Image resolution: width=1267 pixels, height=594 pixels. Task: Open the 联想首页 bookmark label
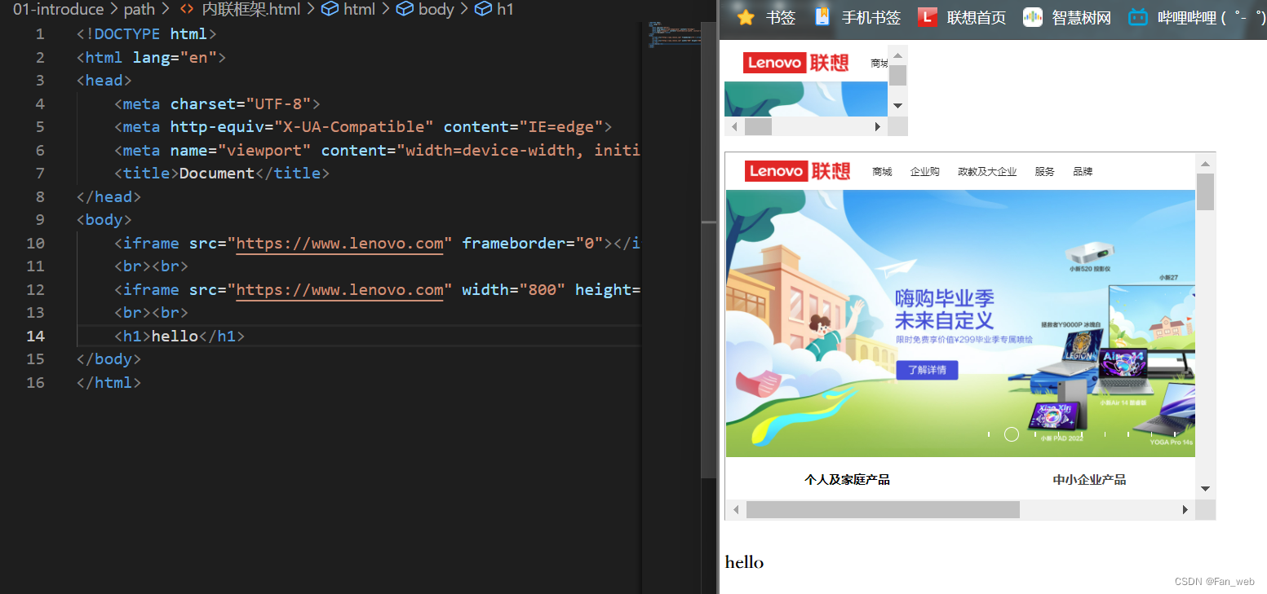click(977, 17)
